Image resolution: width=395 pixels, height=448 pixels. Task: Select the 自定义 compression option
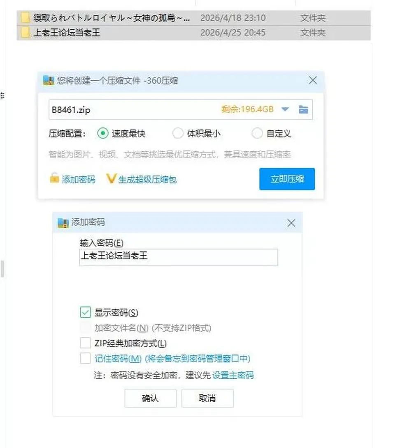257,133
